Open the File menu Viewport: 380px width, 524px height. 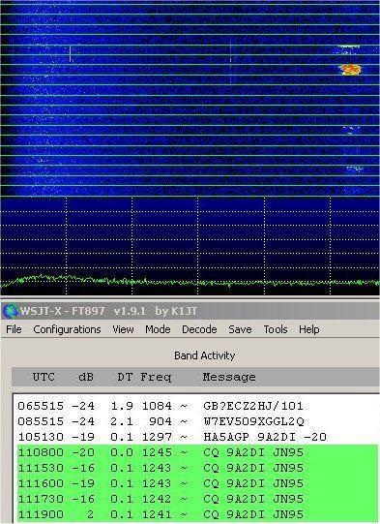[14, 329]
